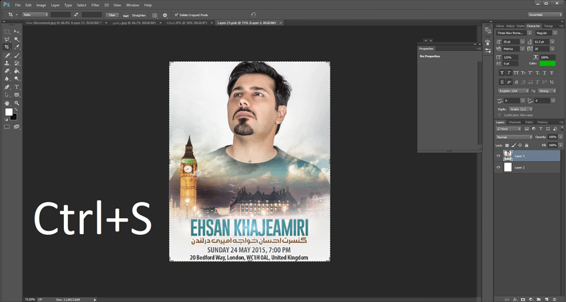
Task: Switch to the History tab
Action: tap(542, 122)
